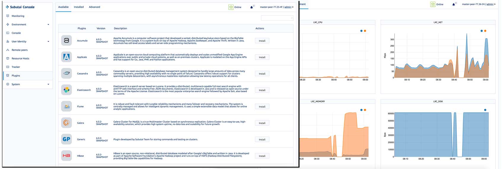The width and height of the screenshot is (502, 169).
Task: Toggle blue legend dot in LXC_NET chart
Action: (482, 31)
